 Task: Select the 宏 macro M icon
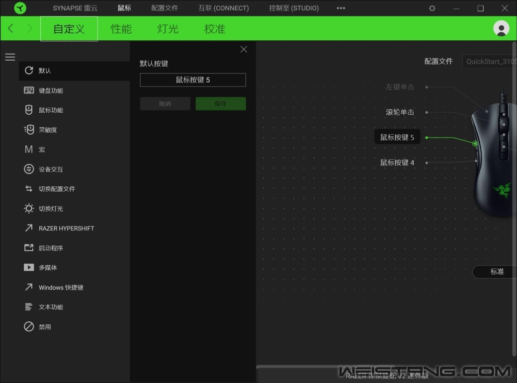(29, 150)
